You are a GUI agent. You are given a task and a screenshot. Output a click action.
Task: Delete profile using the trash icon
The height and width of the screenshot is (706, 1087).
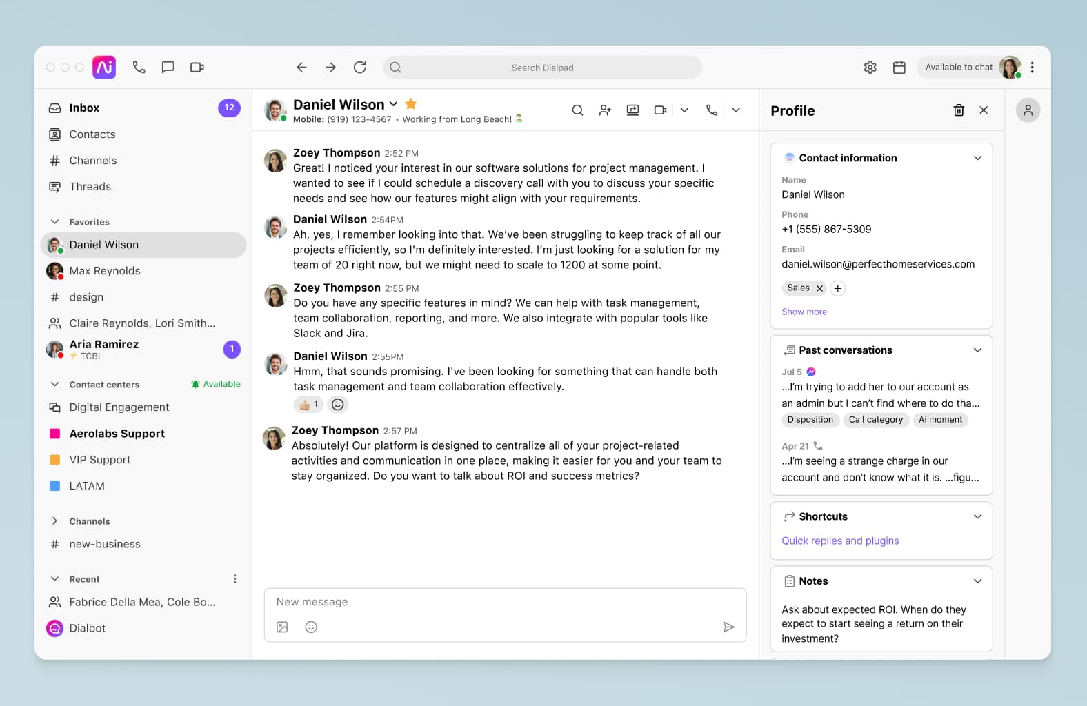958,110
